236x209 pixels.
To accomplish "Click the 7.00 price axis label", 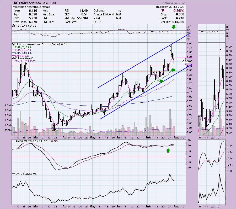I will [x=190, y=44].
